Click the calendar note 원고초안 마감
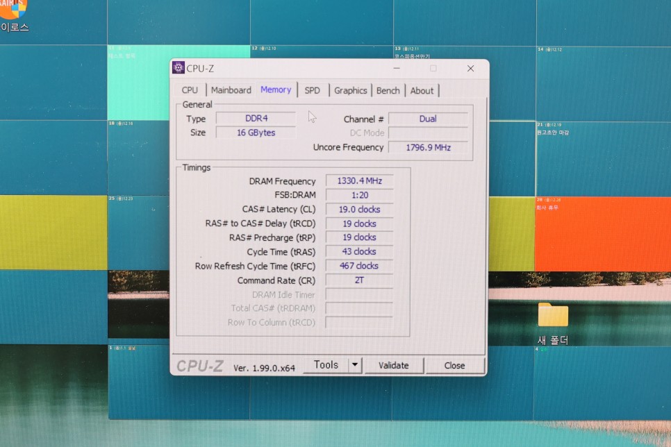 pos(553,133)
